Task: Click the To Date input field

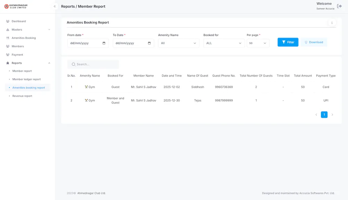Action: (x=133, y=43)
